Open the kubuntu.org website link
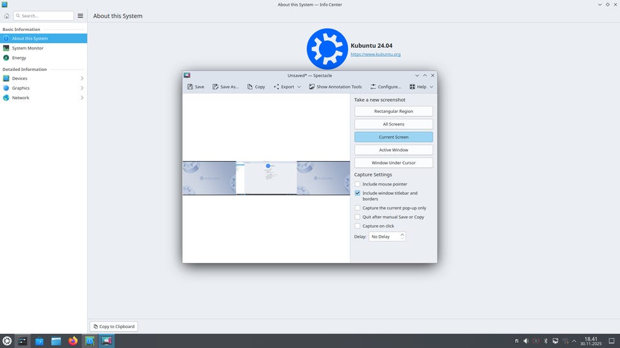620x348 pixels. pos(375,54)
